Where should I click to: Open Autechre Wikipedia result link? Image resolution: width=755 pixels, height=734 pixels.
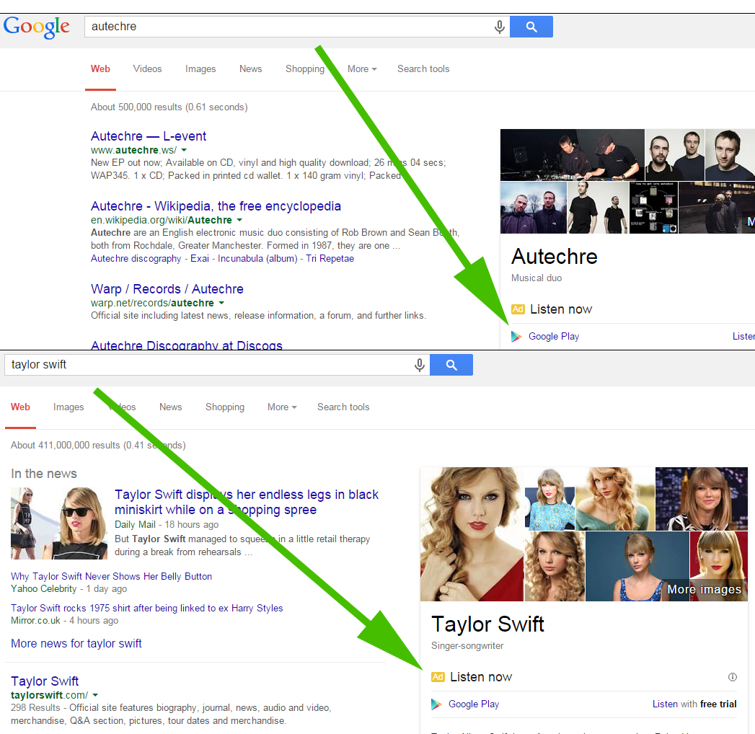coord(216,206)
